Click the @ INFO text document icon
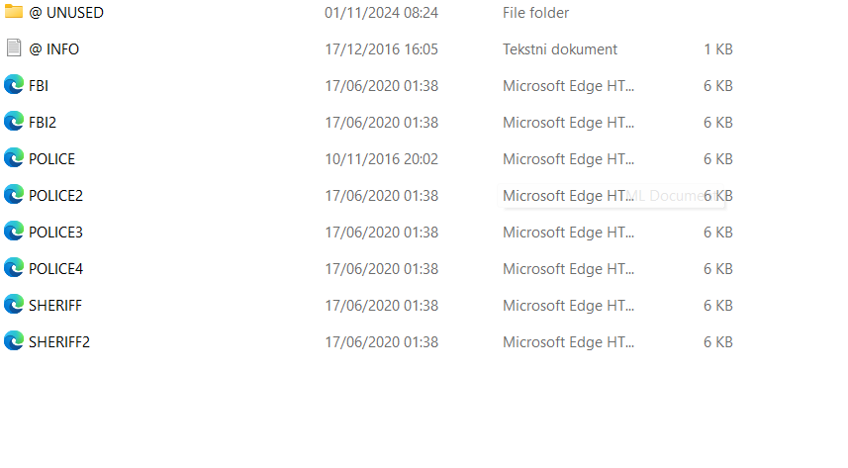Viewport: 848px width, 468px height. (14, 48)
